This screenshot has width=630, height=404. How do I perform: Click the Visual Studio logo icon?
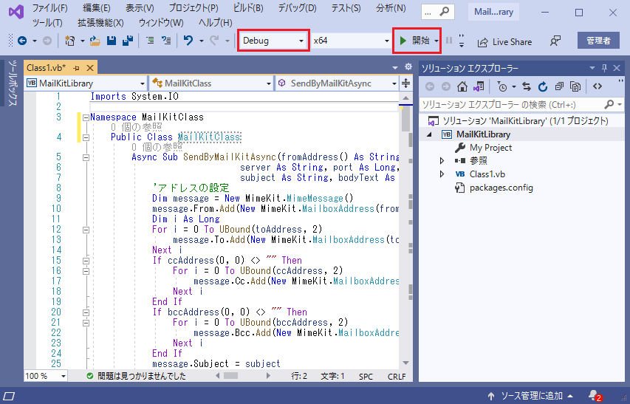tap(16, 13)
